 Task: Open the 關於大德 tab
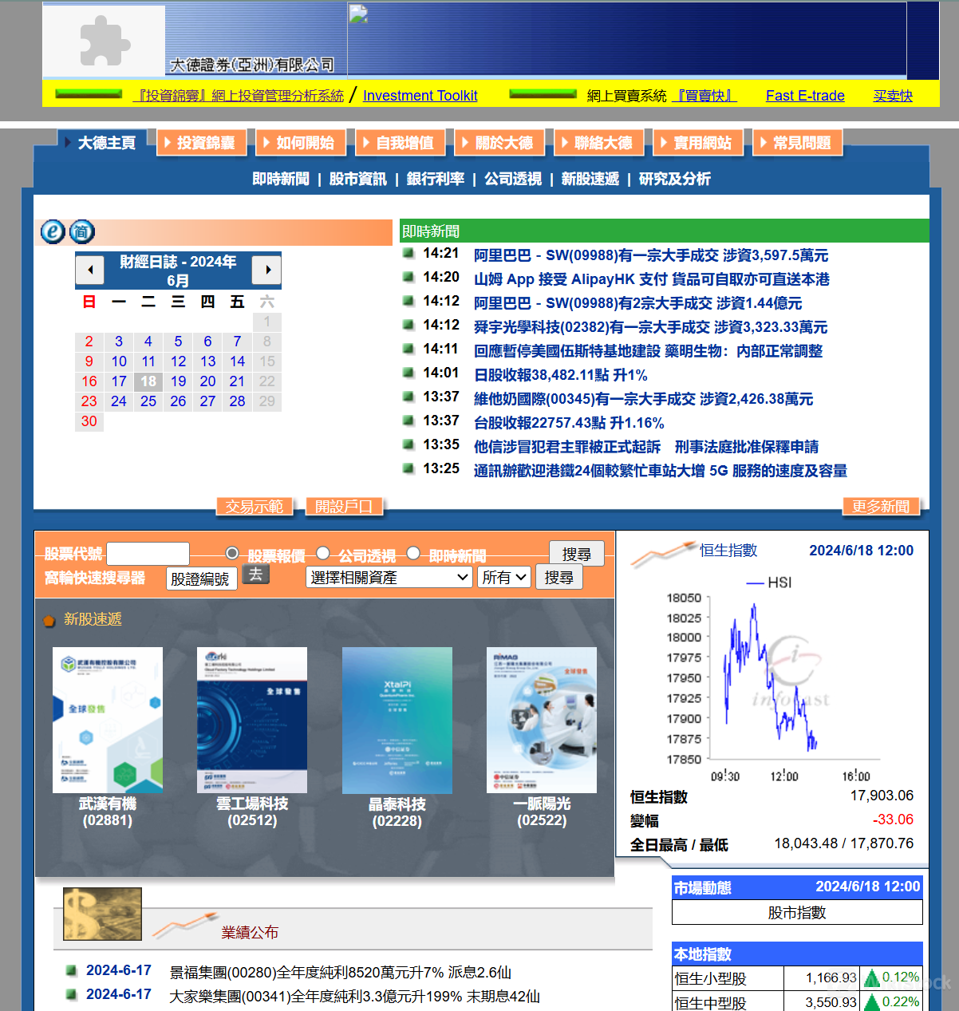499,143
